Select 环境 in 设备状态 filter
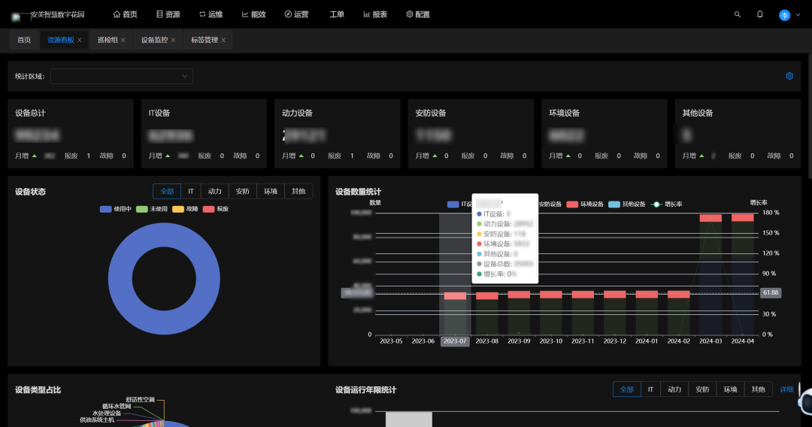This screenshot has height=427, width=812. [271, 192]
